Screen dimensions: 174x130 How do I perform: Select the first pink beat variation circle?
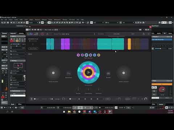78,55
